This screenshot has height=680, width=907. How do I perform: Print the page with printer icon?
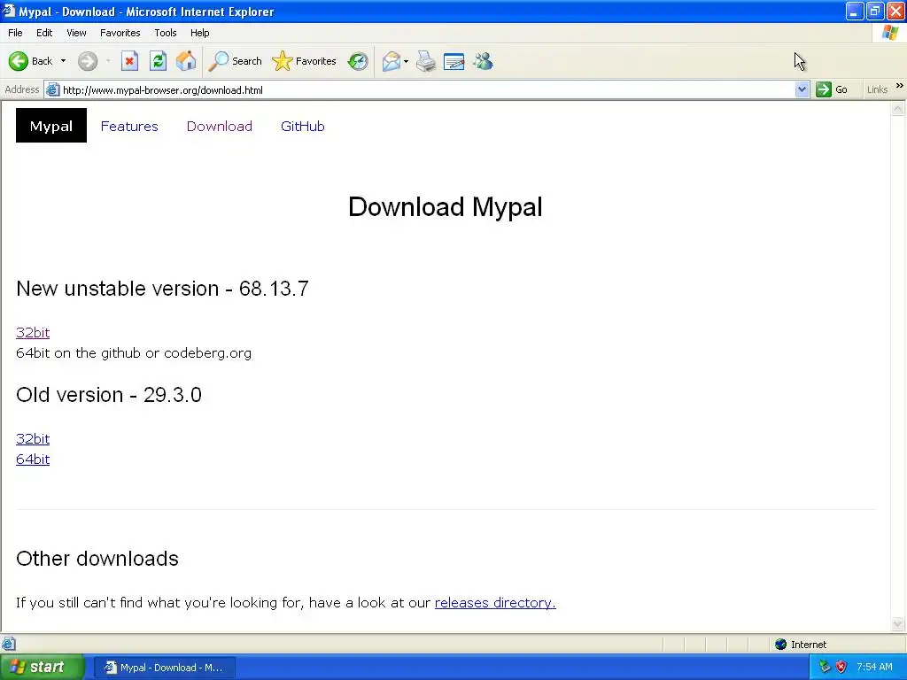click(x=426, y=61)
